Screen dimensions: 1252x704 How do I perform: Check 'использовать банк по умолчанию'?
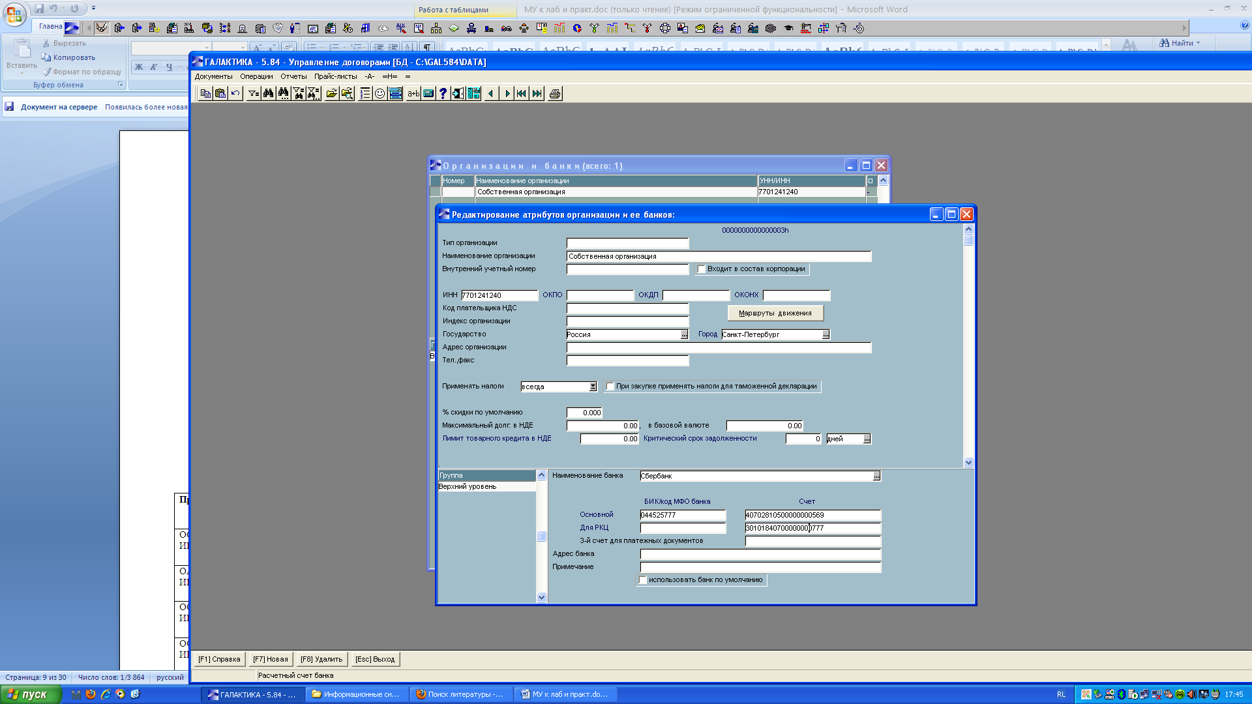coord(643,580)
